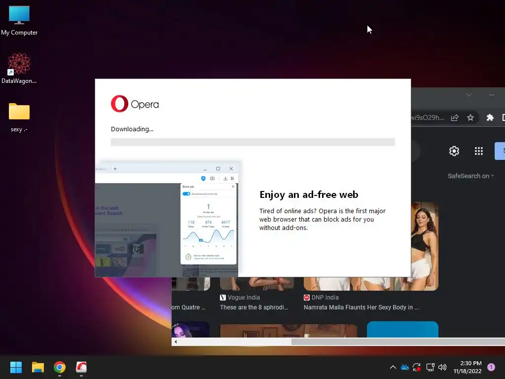Select the yellow folder icon on the desktop
The height and width of the screenshot is (379, 505).
coord(19,112)
